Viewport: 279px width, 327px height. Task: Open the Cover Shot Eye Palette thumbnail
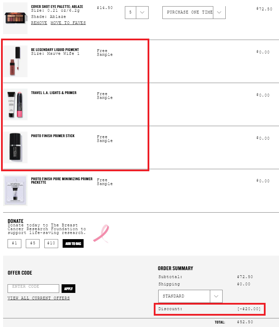15,18
